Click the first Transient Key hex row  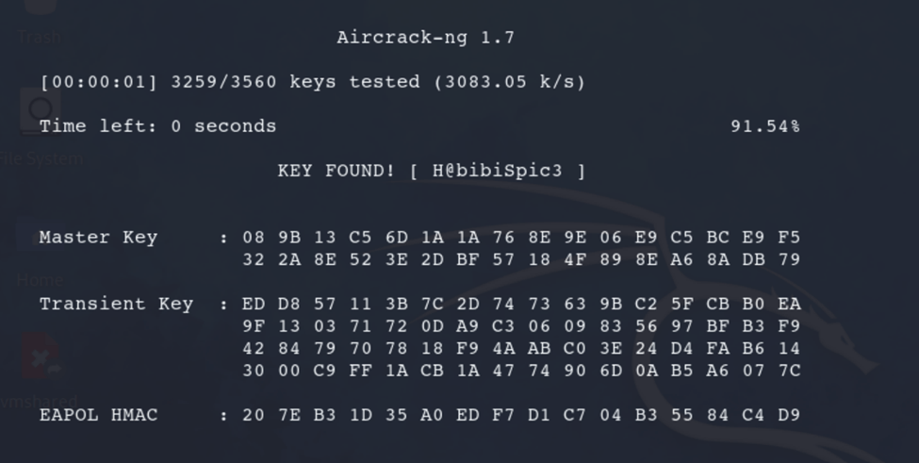521,304
